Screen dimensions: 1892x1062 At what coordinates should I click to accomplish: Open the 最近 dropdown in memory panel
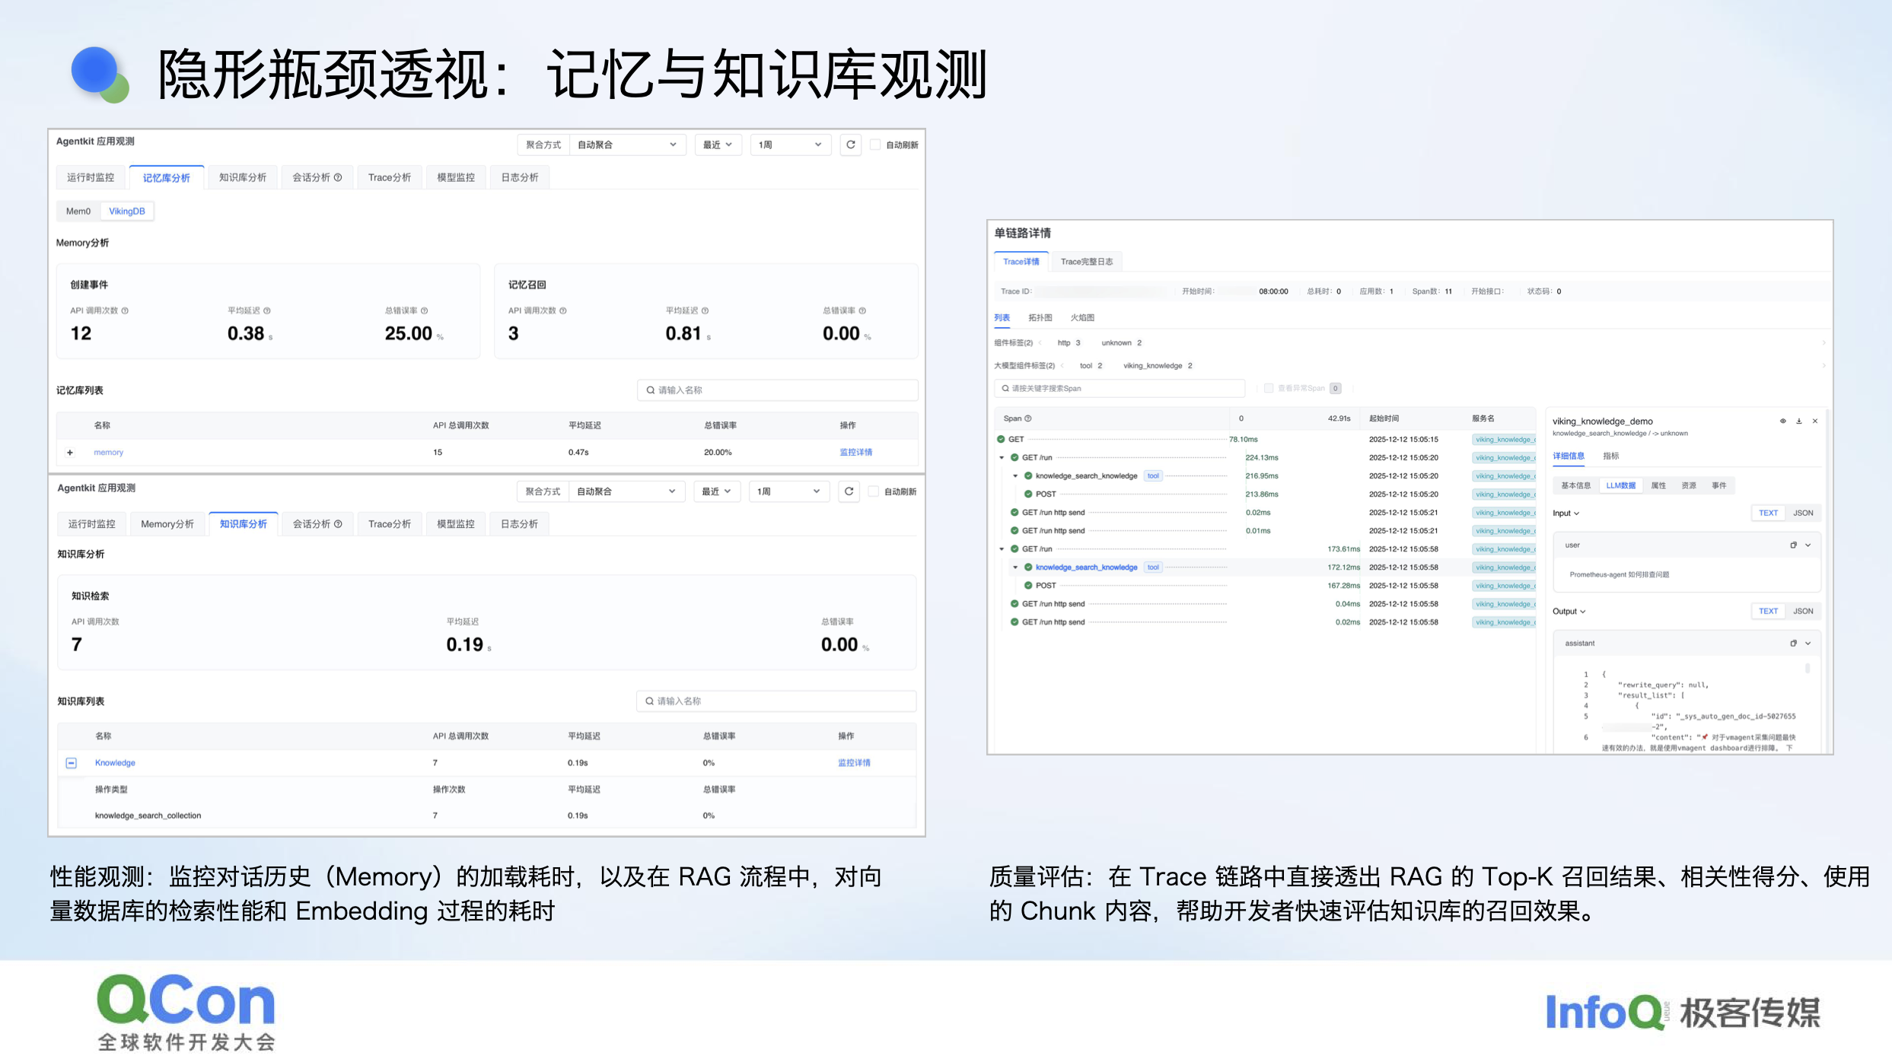[x=718, y=145]
